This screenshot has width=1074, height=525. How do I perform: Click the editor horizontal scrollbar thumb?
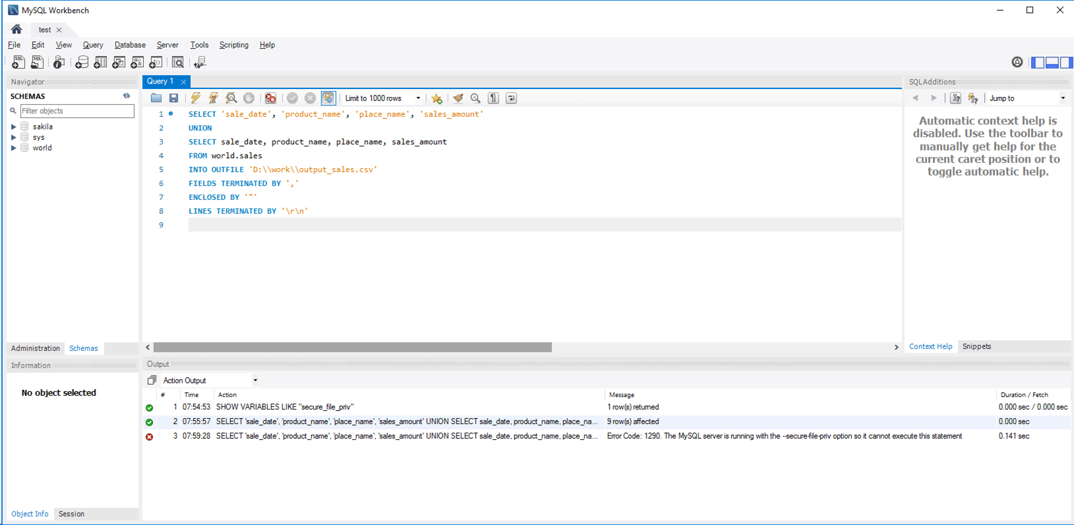352,347
